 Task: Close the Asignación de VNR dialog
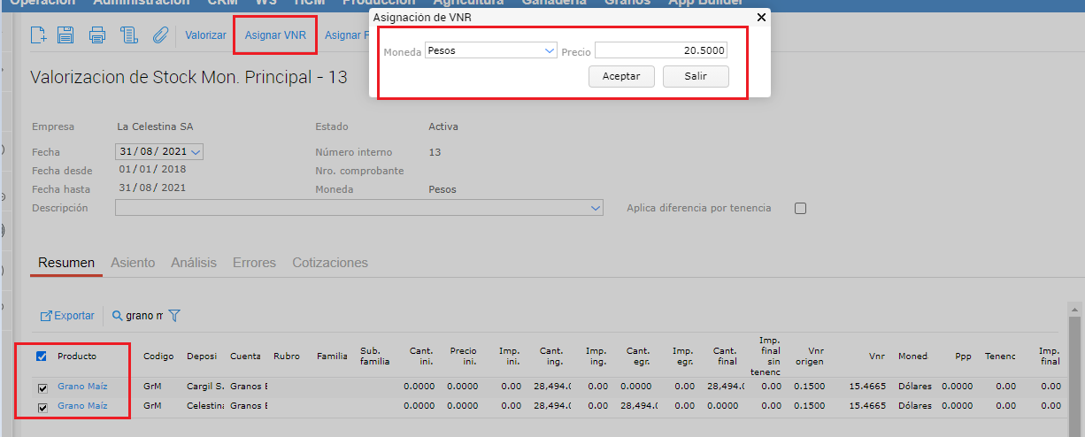pyautogui.click(x=761, y=17)
